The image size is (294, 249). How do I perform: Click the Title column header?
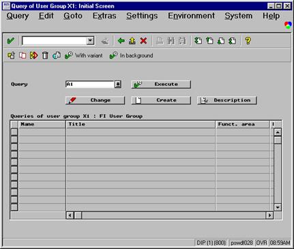141,124
